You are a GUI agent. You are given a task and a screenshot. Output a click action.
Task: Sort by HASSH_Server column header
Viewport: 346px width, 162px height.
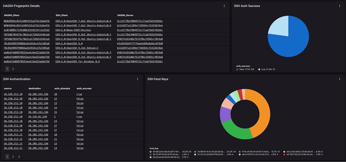tap(127, 15)
